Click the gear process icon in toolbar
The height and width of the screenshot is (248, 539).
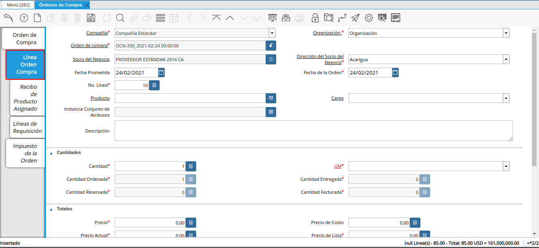(x=369, y=18)
